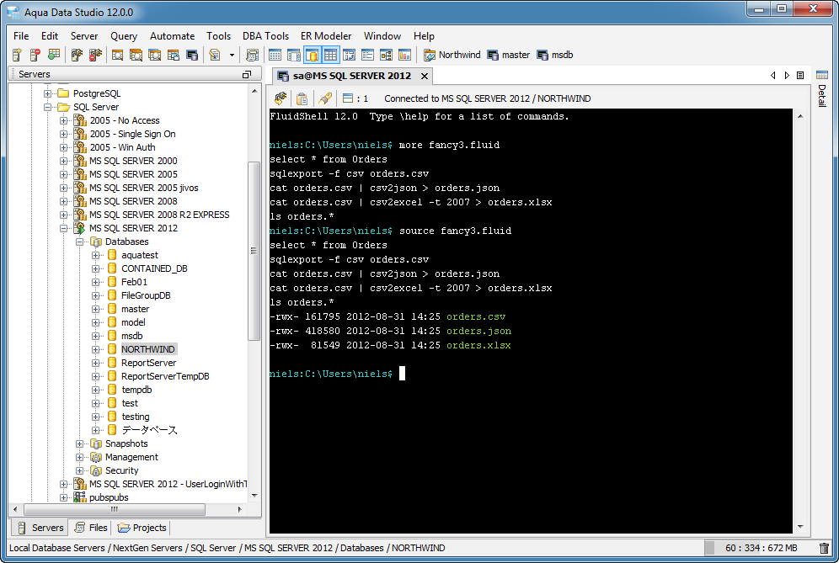Click the shell reconnect plug icon

281,98
